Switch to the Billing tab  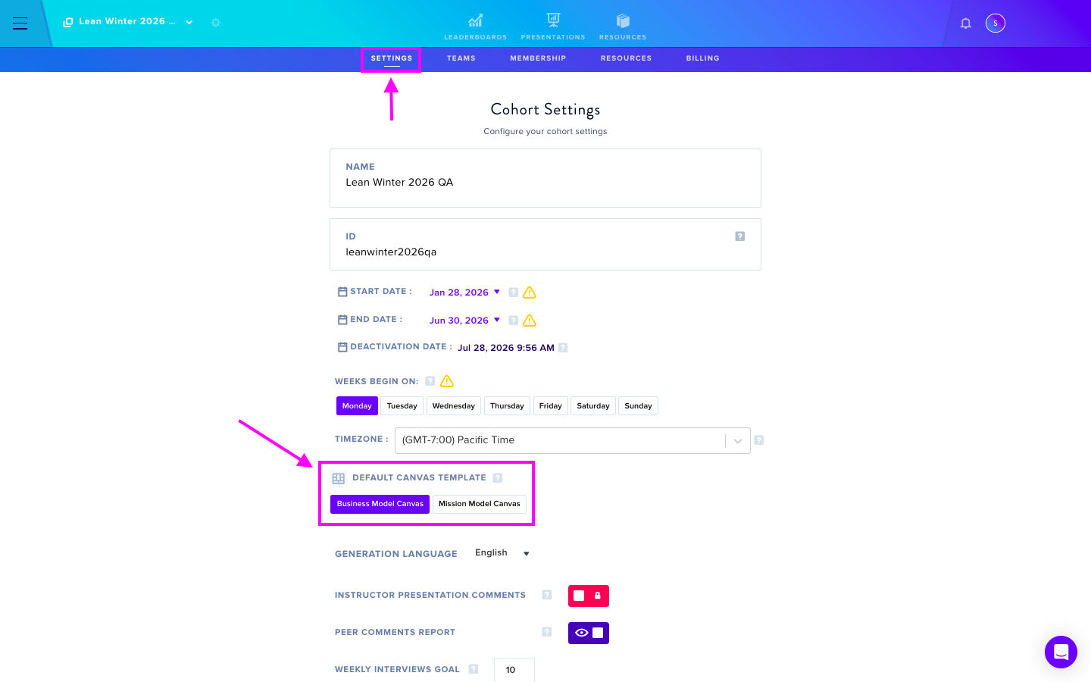(x=703, y=58)
